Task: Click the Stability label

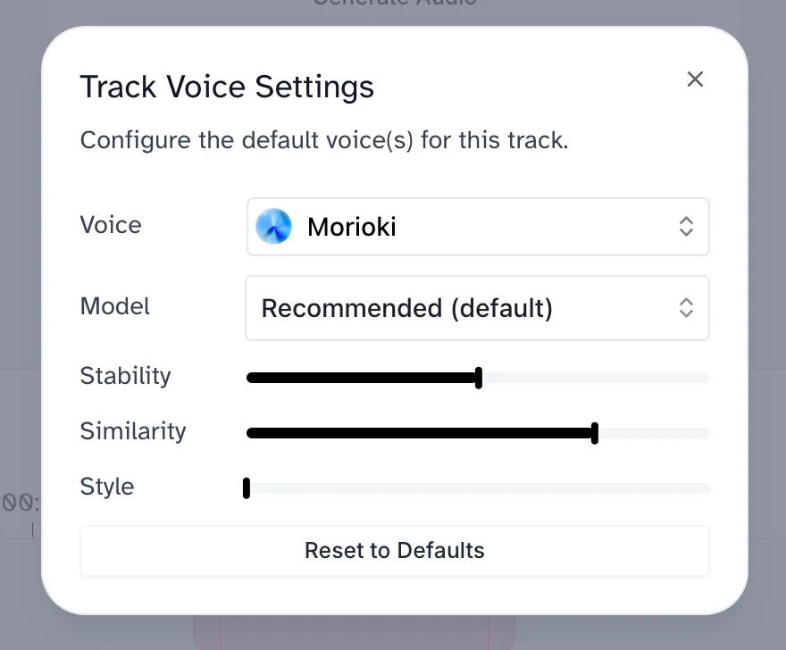Action: 125,376
